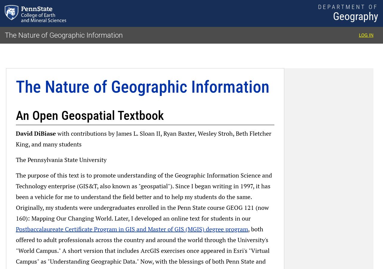Open the Geography department link

pos(355,16)
